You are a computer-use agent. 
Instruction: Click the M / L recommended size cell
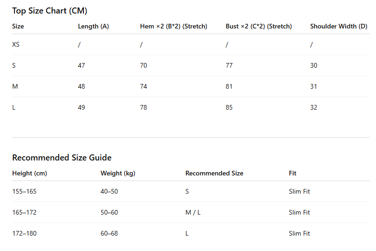(x=193, y=212)
